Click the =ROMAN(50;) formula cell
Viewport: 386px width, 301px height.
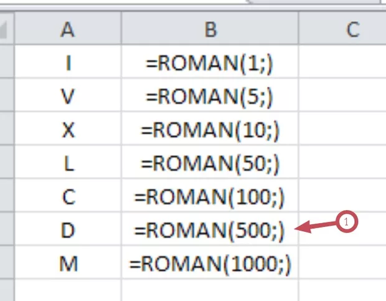pyautogui.click(x=210, y=163)
